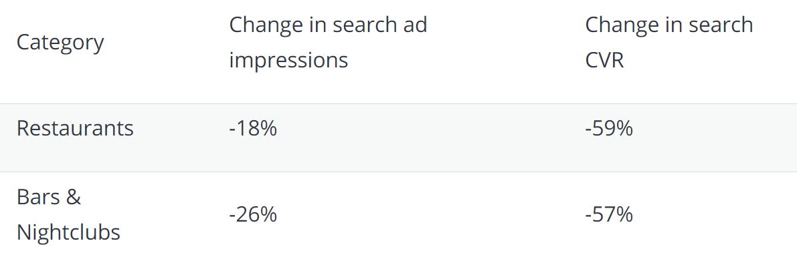797x267 pixels.
Task: Click the divider line below the header row
Action: pyautogui.click(x=398, y=104)
